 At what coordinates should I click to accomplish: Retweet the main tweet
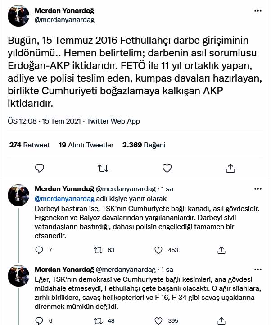103,168
